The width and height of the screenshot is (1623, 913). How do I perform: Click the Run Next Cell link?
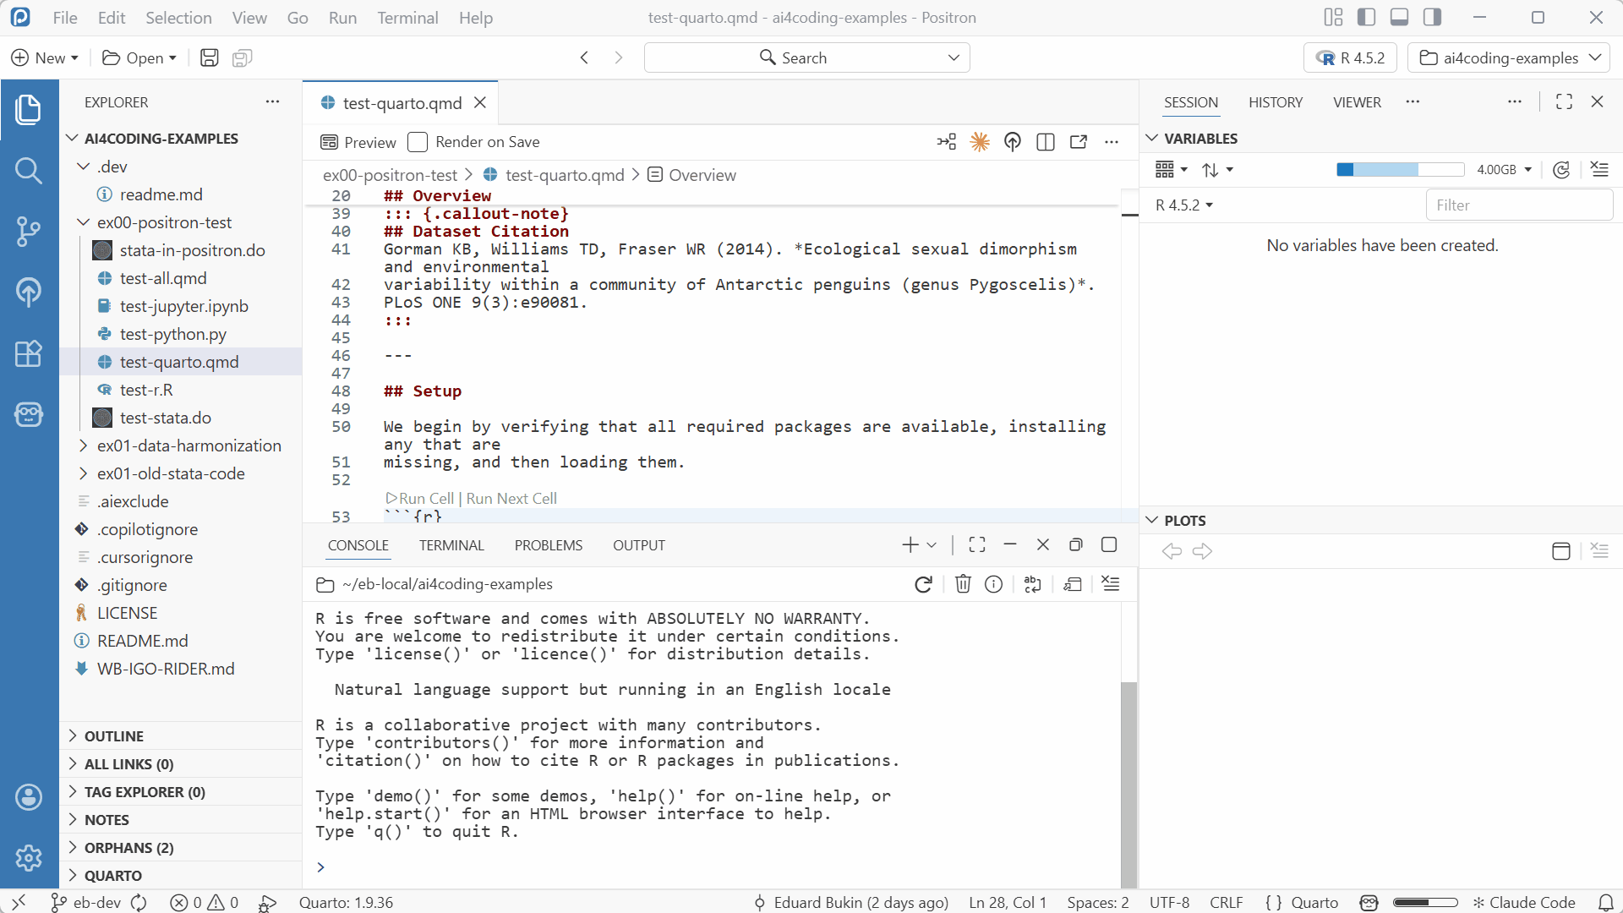pyautogui.click(x=511, y=499)
